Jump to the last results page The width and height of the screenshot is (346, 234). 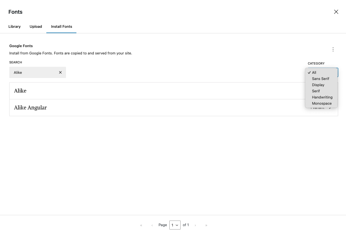click(x=206, y=225)
